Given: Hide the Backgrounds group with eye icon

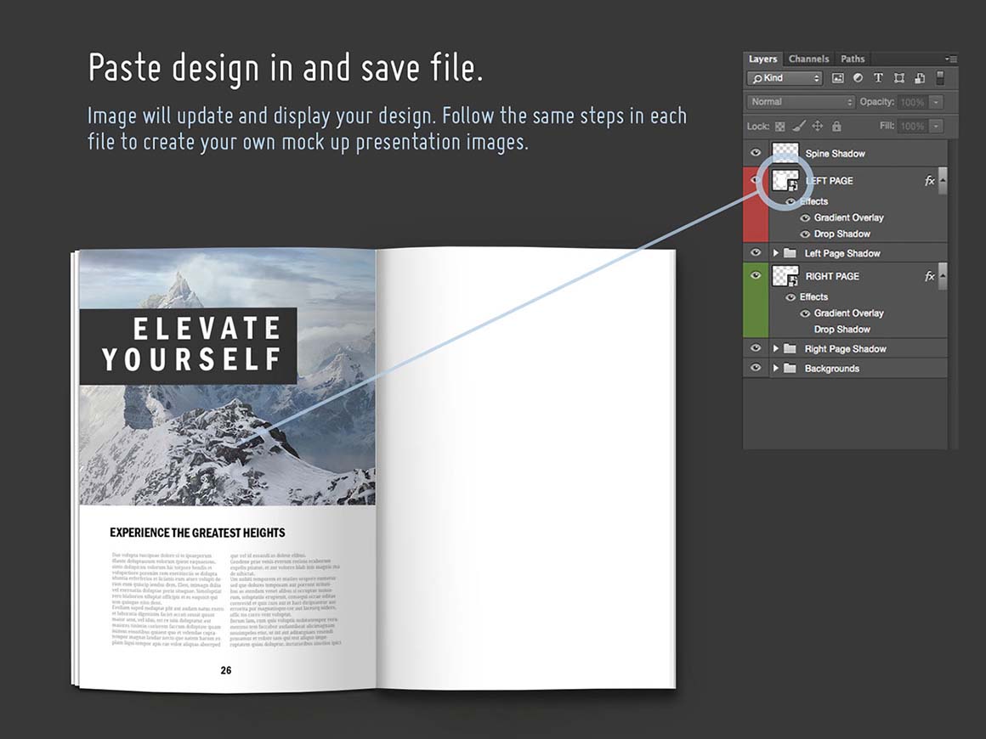Looking at the screenshot, I should (x=756, y=368).
